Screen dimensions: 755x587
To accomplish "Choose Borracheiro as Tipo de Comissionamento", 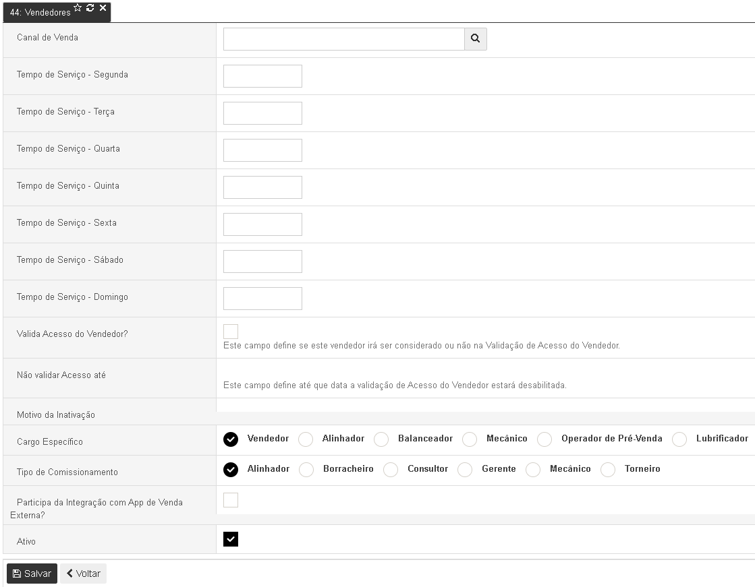I will (306, 470).
